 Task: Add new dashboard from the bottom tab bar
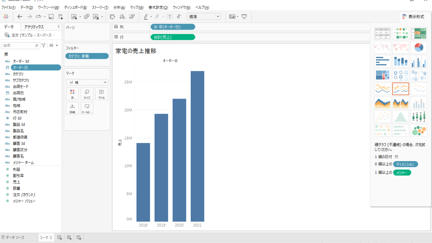point(69,238)
